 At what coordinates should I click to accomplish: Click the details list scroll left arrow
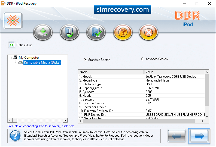(80, 121)
